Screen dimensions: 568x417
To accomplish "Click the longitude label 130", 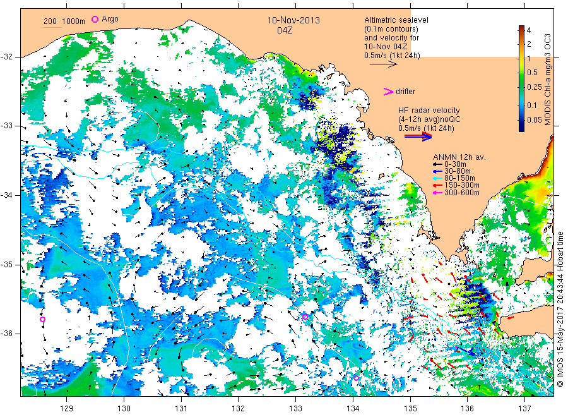I will coord(124,409).
